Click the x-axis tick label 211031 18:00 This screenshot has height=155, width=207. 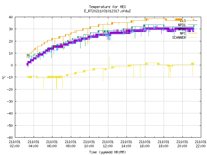click(164, 144)
